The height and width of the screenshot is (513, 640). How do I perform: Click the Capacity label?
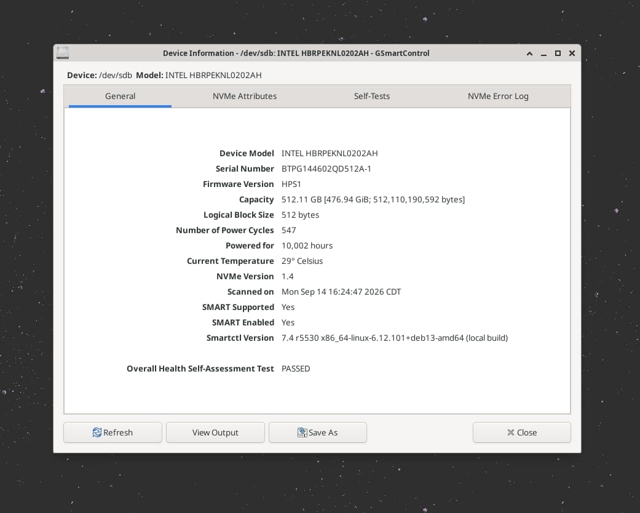pos(256,199)
